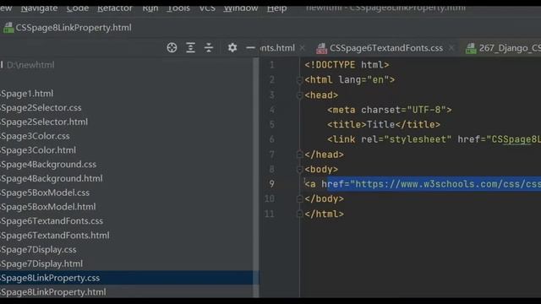Image resolution: width=541 pixels, height=304 pixels.
Task: Open the Tools menu
Action: (178, 8)
